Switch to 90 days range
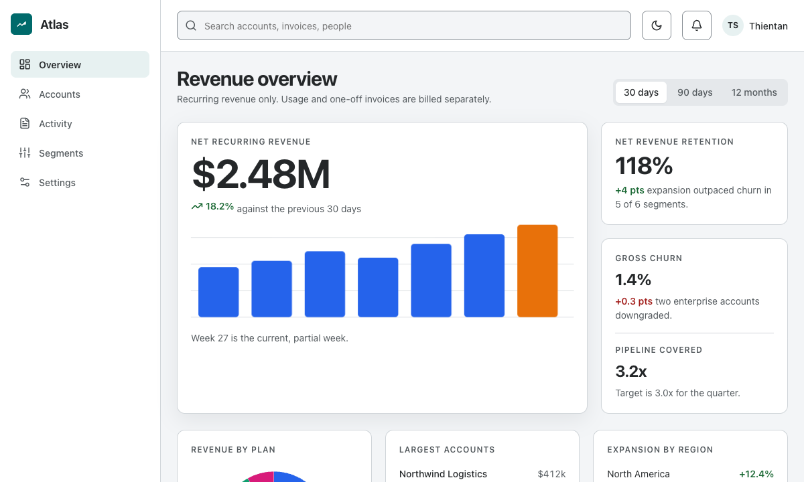This screenshot has width=804, height=482. coord(695,92)
